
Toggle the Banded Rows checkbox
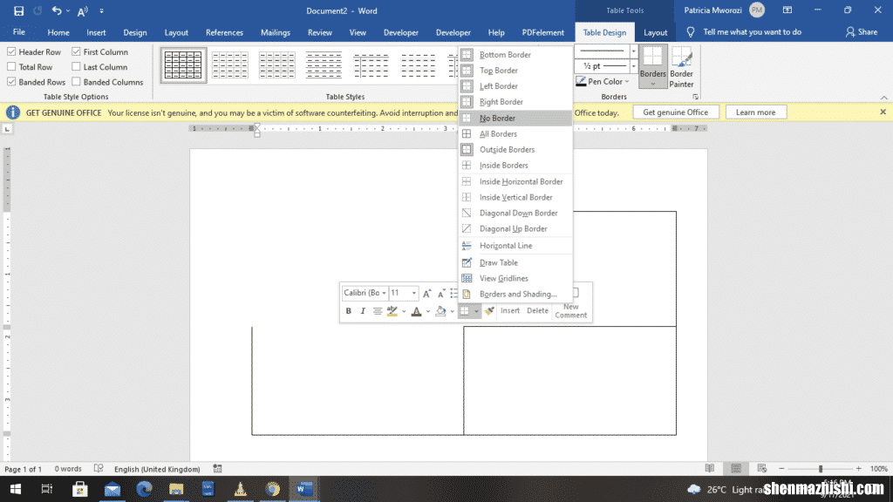coord(11,82)
